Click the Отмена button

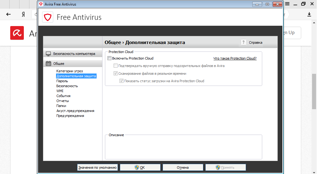pyautogui.click(x=183, y=167)
